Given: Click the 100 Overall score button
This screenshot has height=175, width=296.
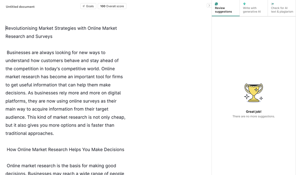Looking at the screenshot, I should [112, 6].
